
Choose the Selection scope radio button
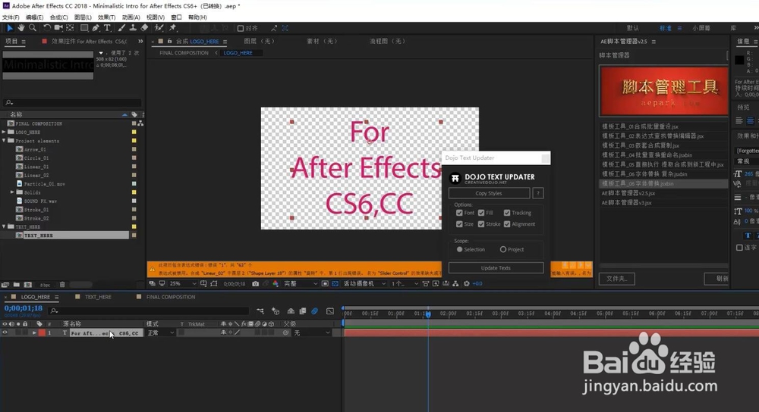point(459,249)
